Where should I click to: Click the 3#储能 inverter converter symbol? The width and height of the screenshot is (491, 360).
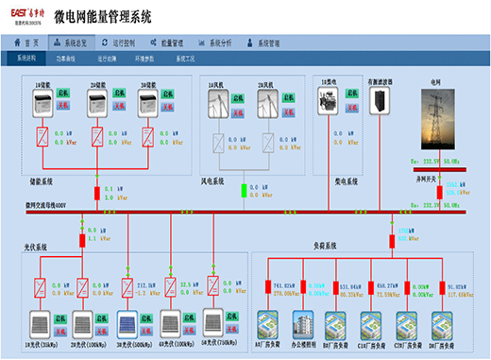pos(148,137)
